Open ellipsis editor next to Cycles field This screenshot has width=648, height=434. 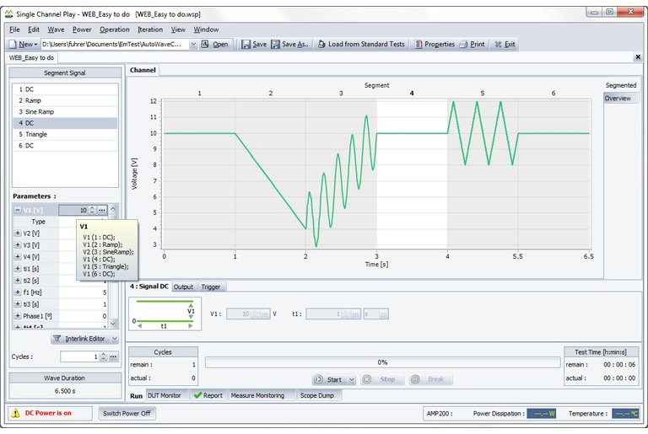(113, 356)
